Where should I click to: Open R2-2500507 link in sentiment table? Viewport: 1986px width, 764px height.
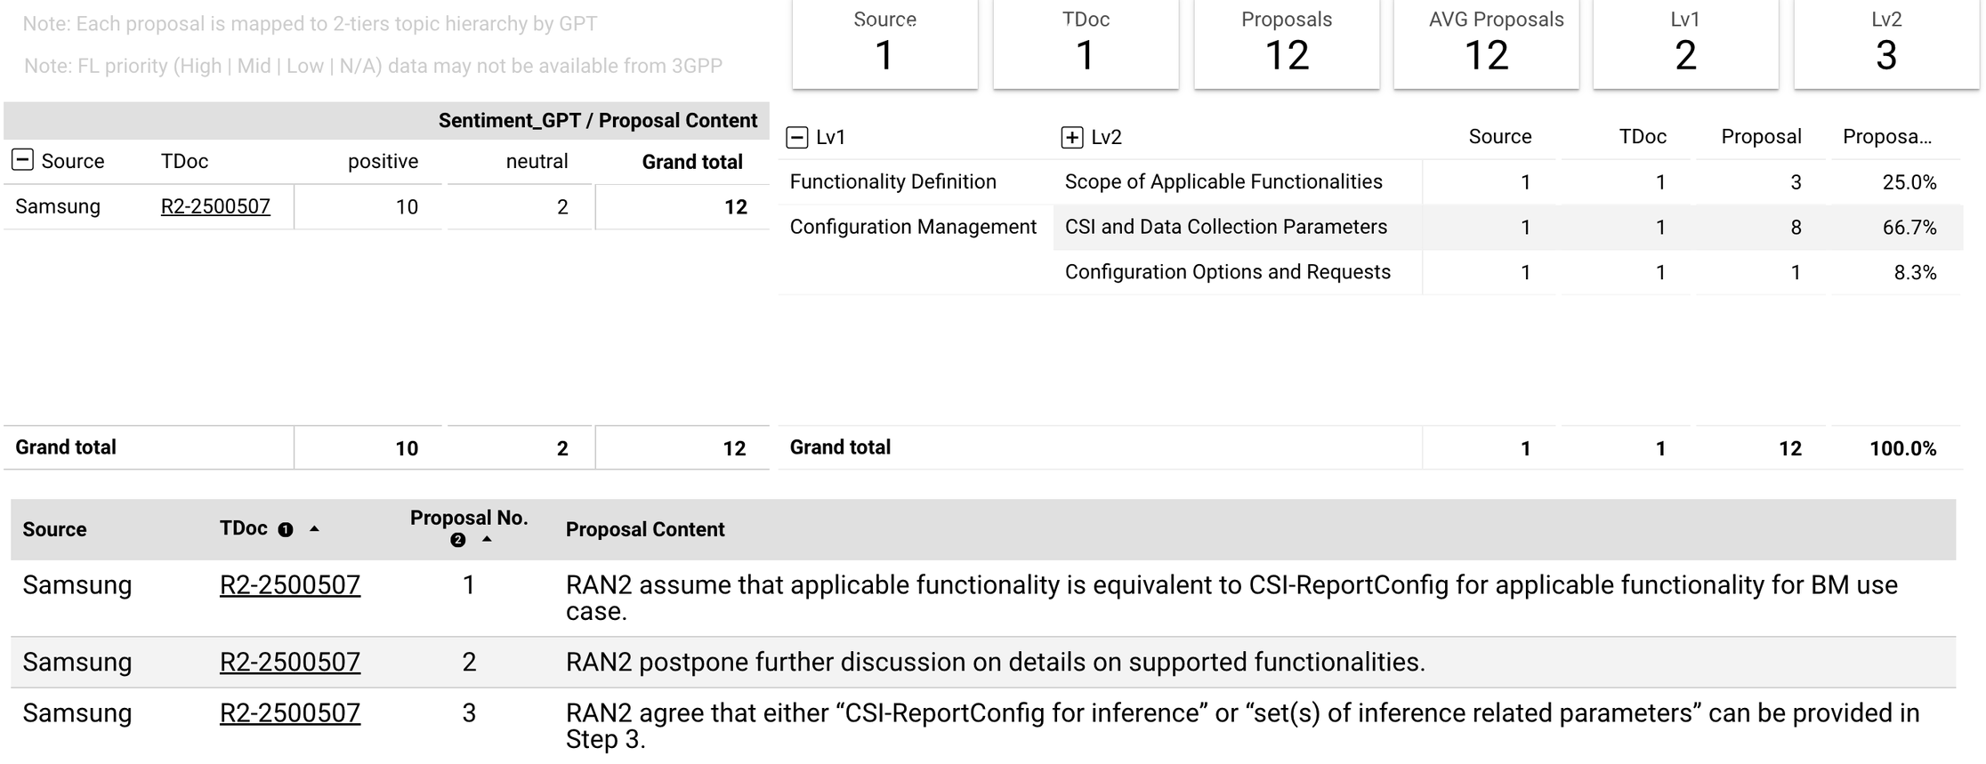[x=215, y=206]
